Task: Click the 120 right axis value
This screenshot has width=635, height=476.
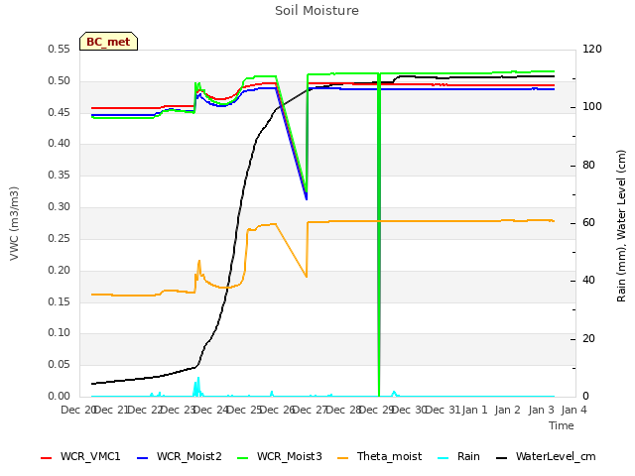Action: coord(592,50)
